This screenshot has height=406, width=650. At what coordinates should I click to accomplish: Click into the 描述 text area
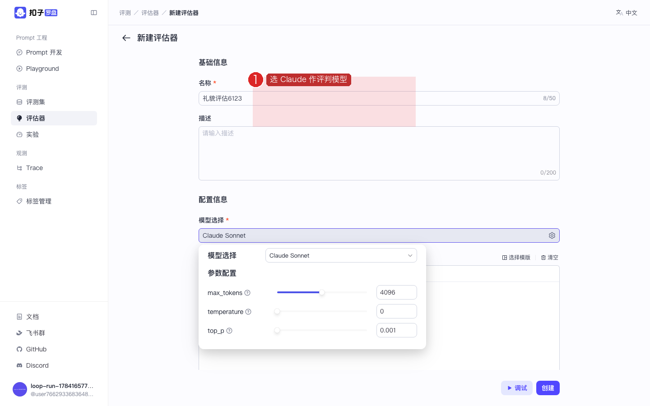[x=379, y=153]
